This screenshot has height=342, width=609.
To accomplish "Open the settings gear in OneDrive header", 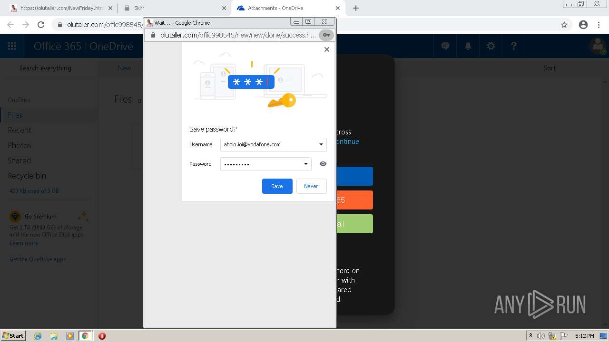I will (x=491, y=46).
